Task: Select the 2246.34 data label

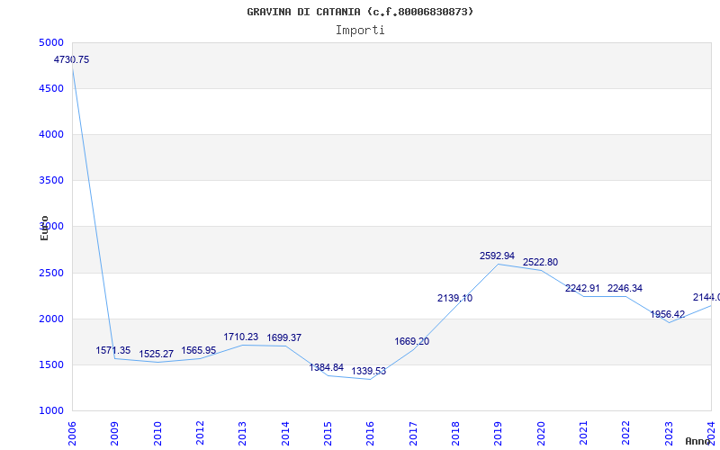Action: pyautogui.click(x=625, y=288)
